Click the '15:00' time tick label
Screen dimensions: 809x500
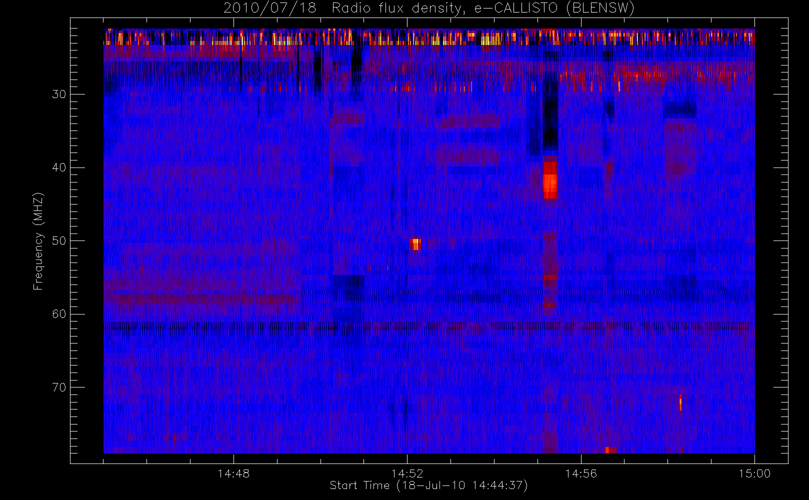coord(754,473)
